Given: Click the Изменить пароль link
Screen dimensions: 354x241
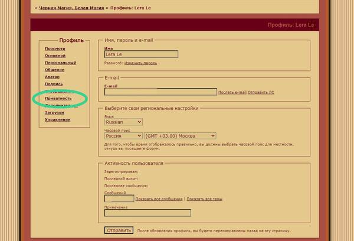Looking at the screenshot, I should coord(140,62).
